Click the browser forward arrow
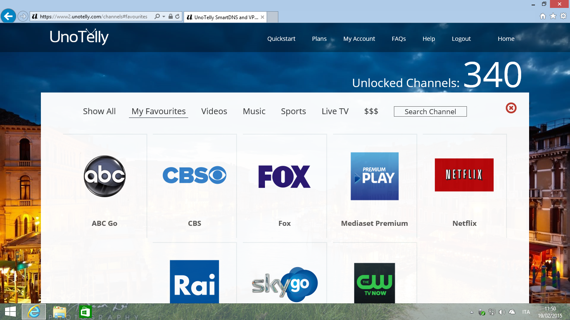The width and height of the screenshot is (570, 320). pos(23,16)
